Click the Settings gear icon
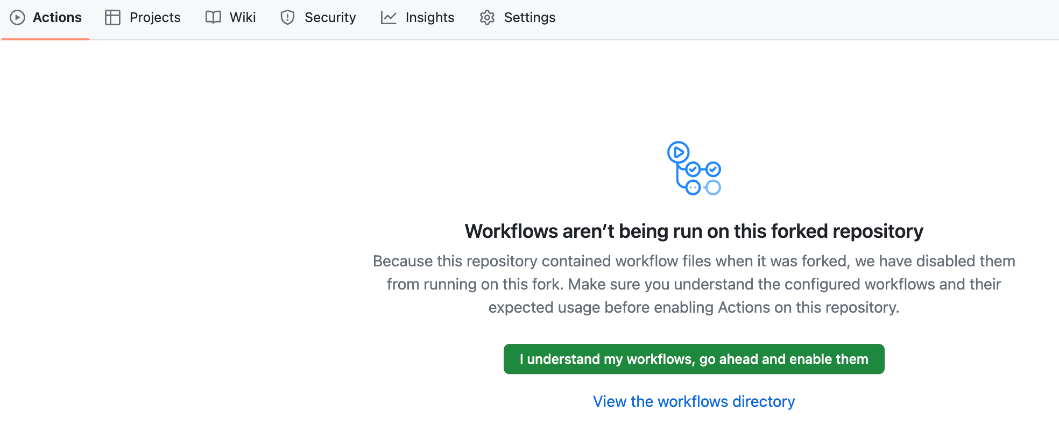This screenshot has height=437, width=1059. [487, 18]
